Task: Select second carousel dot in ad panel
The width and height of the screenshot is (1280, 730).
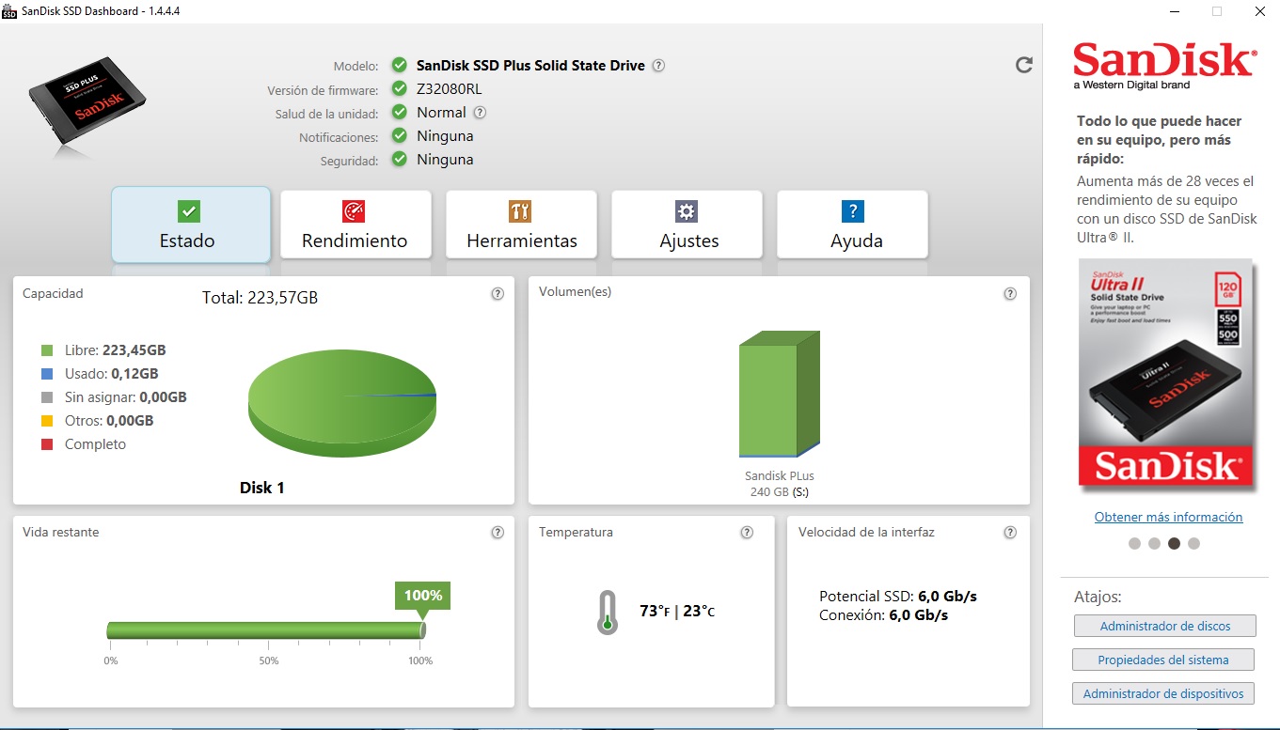Action: click(1154, 543)
